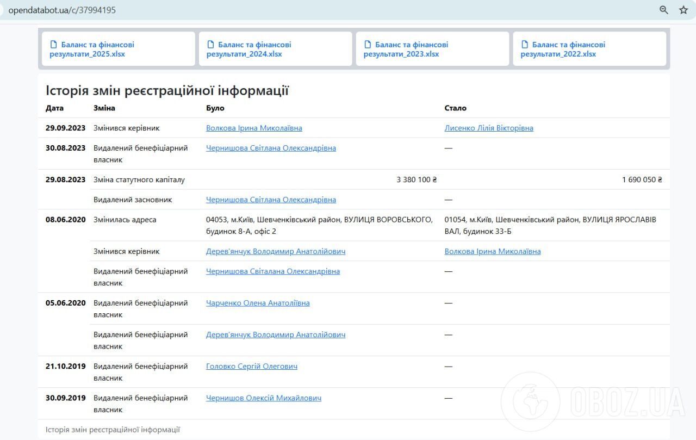Click the file icon of the 2025 xlsx
The height and width of the screenshot is (440, 696).
pos(53,45)
